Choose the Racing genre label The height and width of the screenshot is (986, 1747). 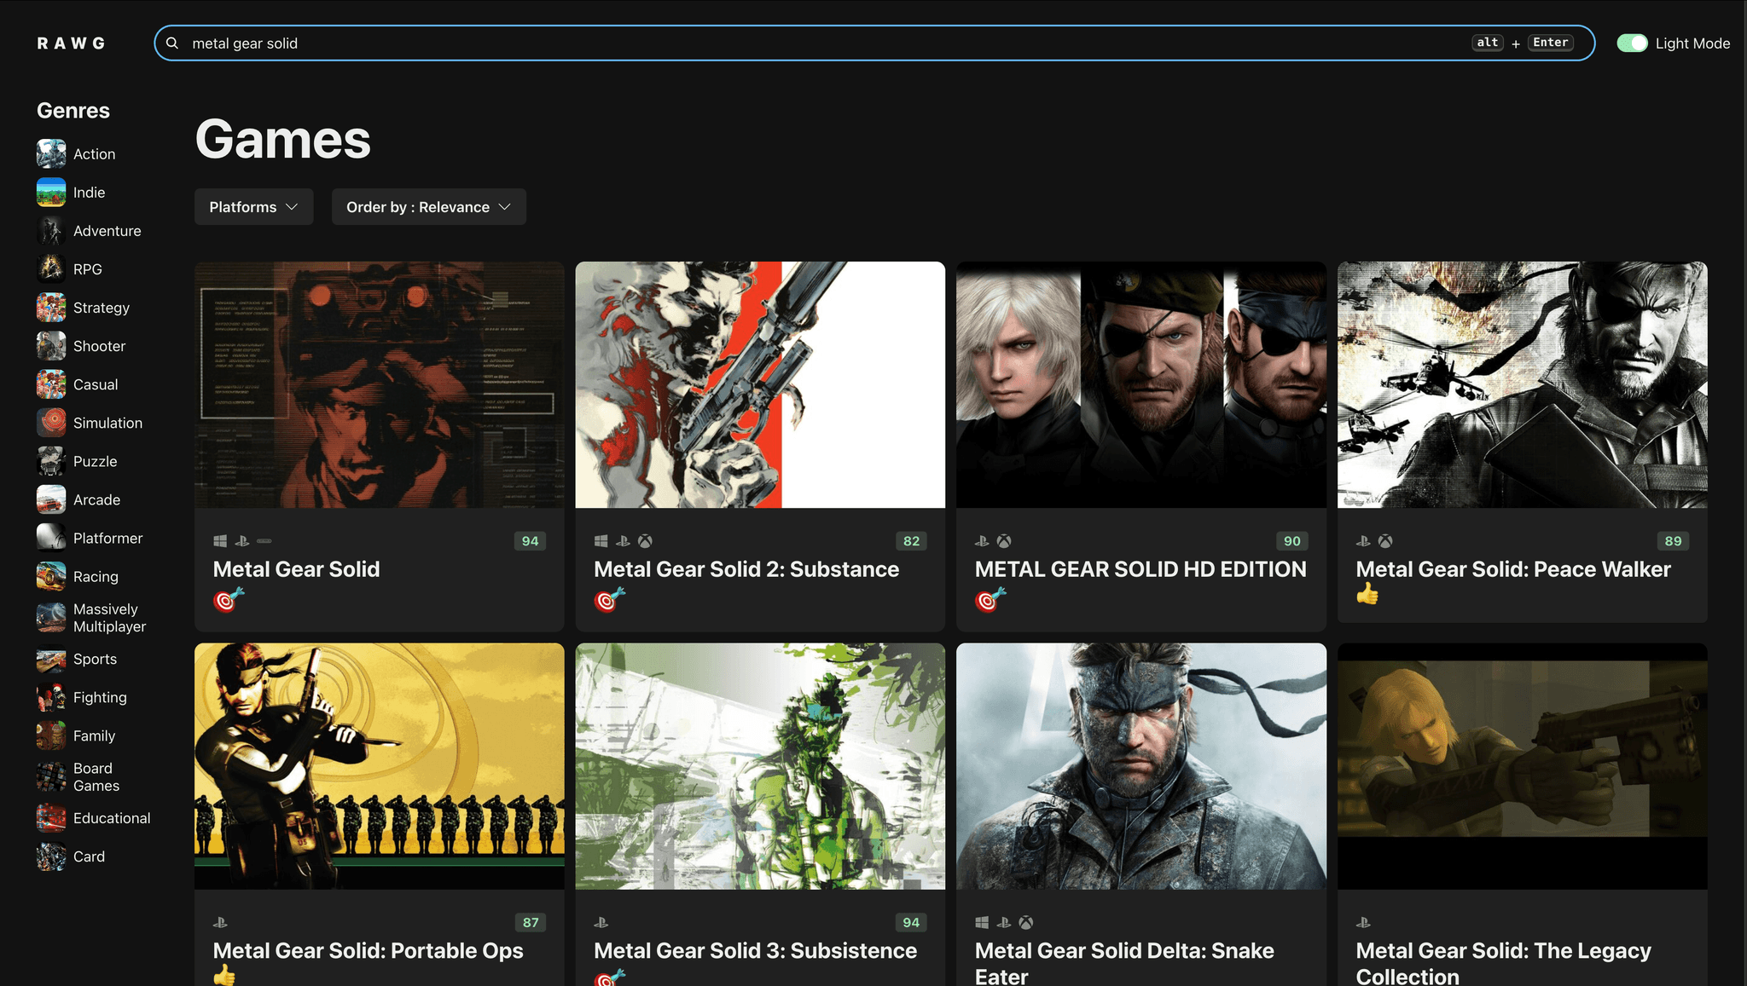click(x=96, y=577)
